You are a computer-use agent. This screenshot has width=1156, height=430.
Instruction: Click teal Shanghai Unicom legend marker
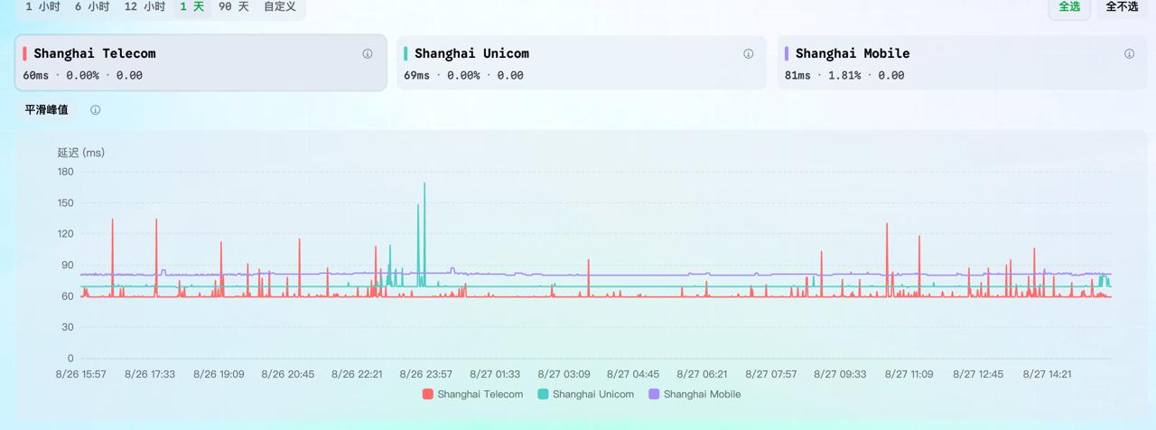coord(543,394)
